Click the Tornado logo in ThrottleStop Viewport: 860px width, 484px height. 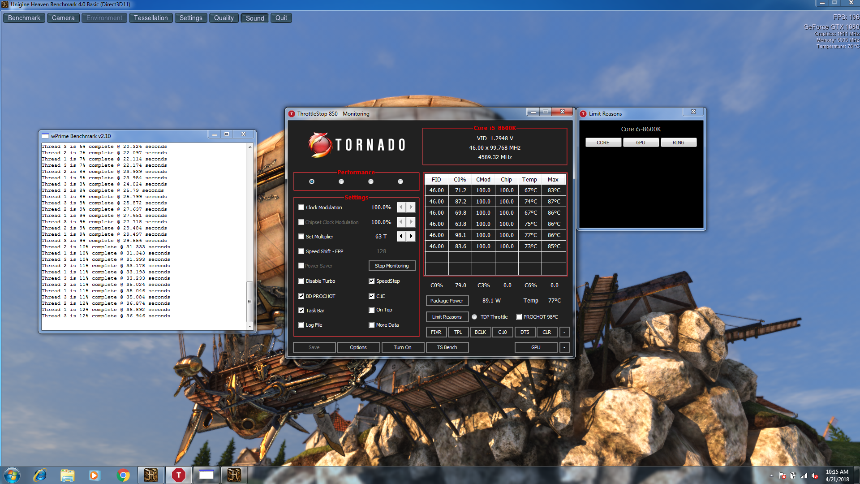pyautogui.click(x=357, y=145)
